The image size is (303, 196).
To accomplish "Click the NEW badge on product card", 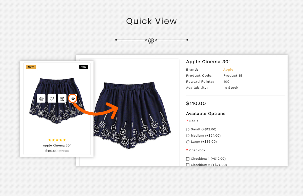I will 31,67.
